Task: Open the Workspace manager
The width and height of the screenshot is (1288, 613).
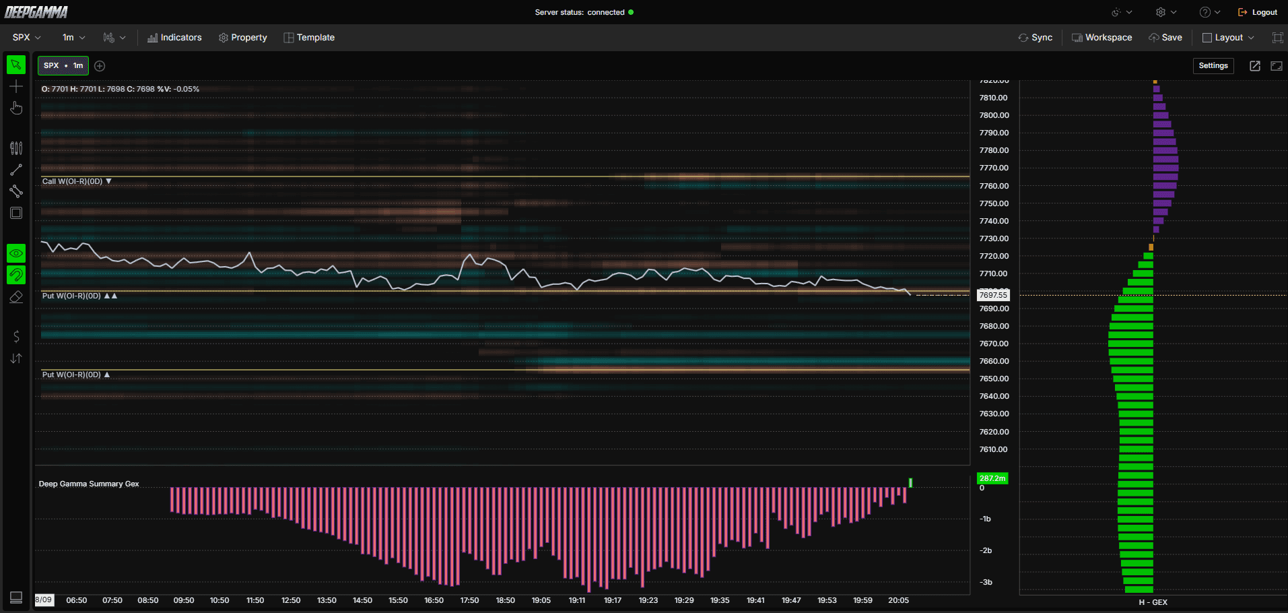Action: point(1102,38)
